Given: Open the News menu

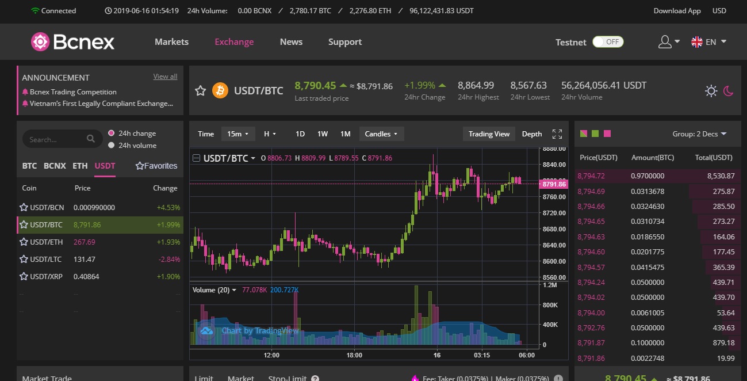Looking at the screenshot, I should pyautogui.click(x=291, y=41).
